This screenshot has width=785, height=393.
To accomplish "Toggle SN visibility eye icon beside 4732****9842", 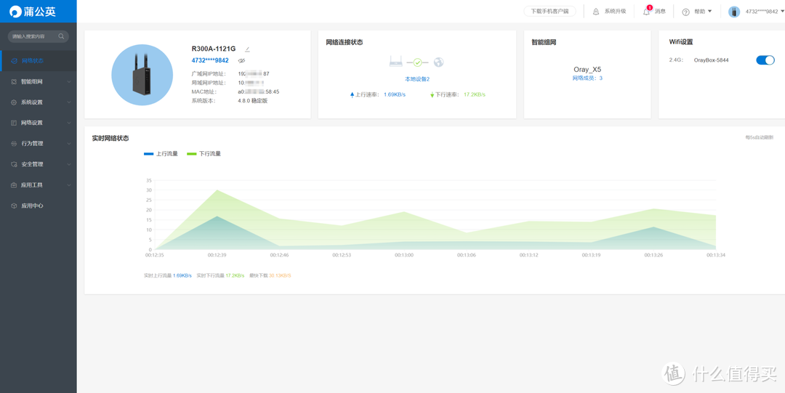I will (x=242, y=61).
